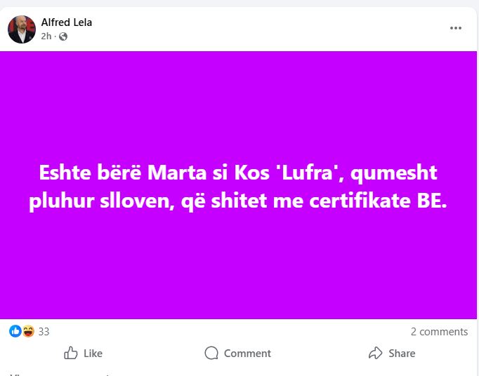Open the three-dot post options menu
The image size is (479, 376).
pos(456,28)
